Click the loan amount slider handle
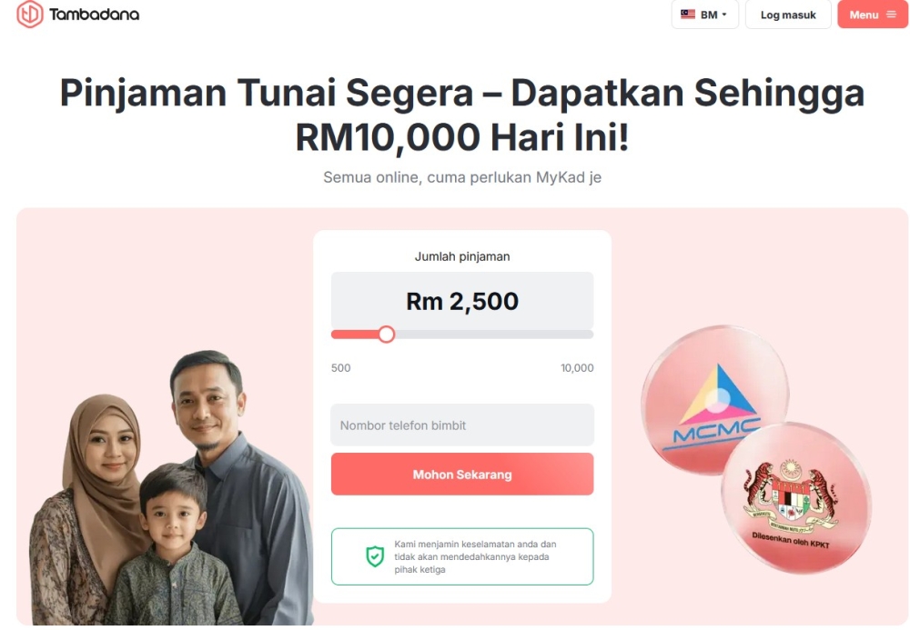Image resolution: width=910 pixels, height=630 pixels. [x=387, y=335]
